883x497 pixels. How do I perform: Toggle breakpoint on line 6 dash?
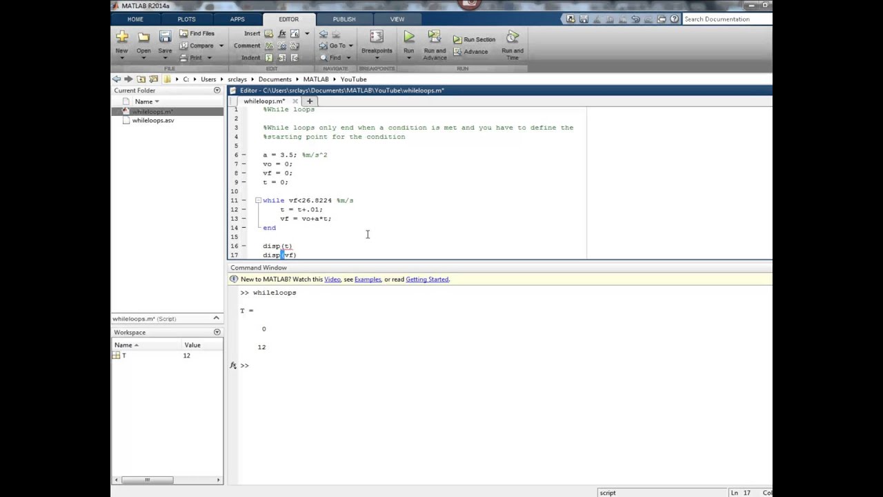point(244,155)
